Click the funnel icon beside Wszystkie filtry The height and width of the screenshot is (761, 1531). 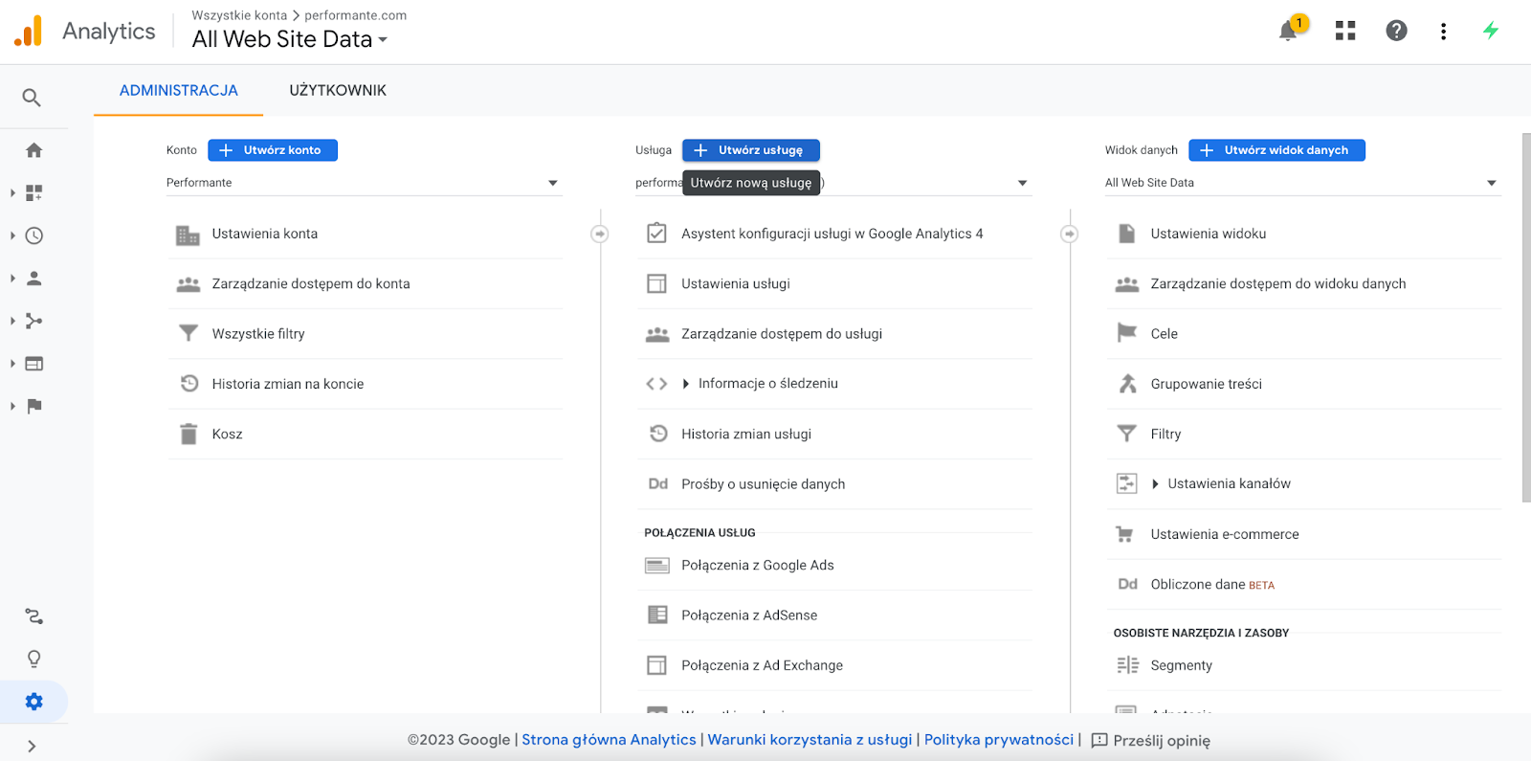point(189,333)
